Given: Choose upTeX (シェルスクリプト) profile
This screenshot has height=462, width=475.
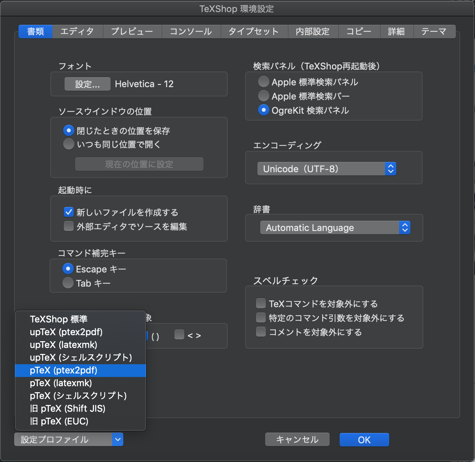Looking at the screenshot, I should [80, 357].
